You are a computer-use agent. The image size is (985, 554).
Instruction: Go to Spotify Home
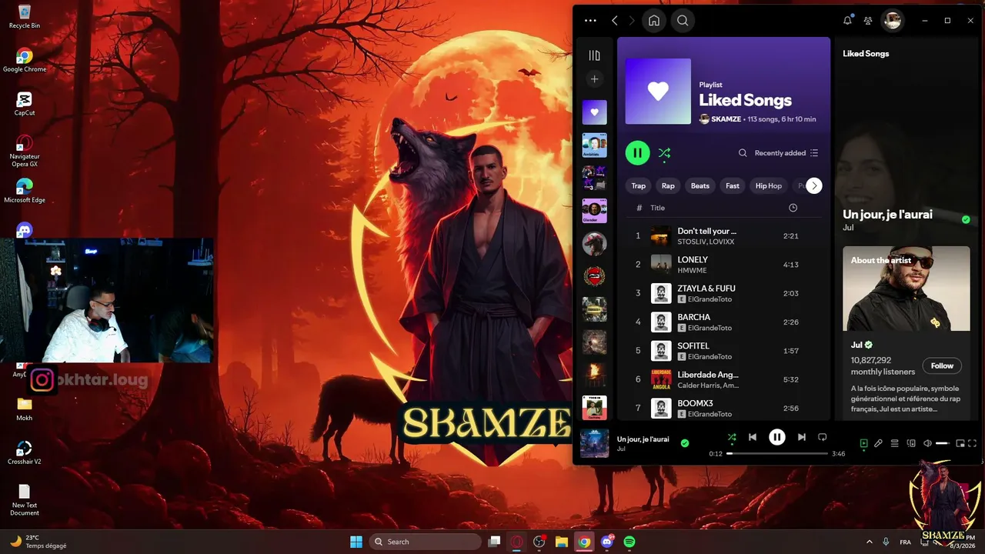pyautogui.click(x=654, y=21)
